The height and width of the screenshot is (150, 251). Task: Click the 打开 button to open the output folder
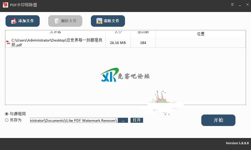[x=137, y=120]
